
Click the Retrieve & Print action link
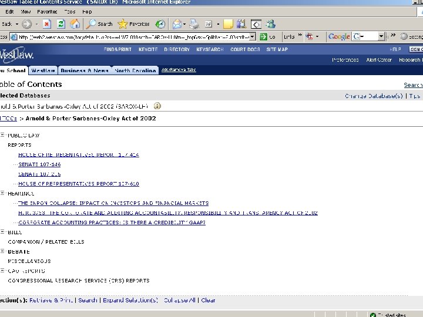click(51, 301)
